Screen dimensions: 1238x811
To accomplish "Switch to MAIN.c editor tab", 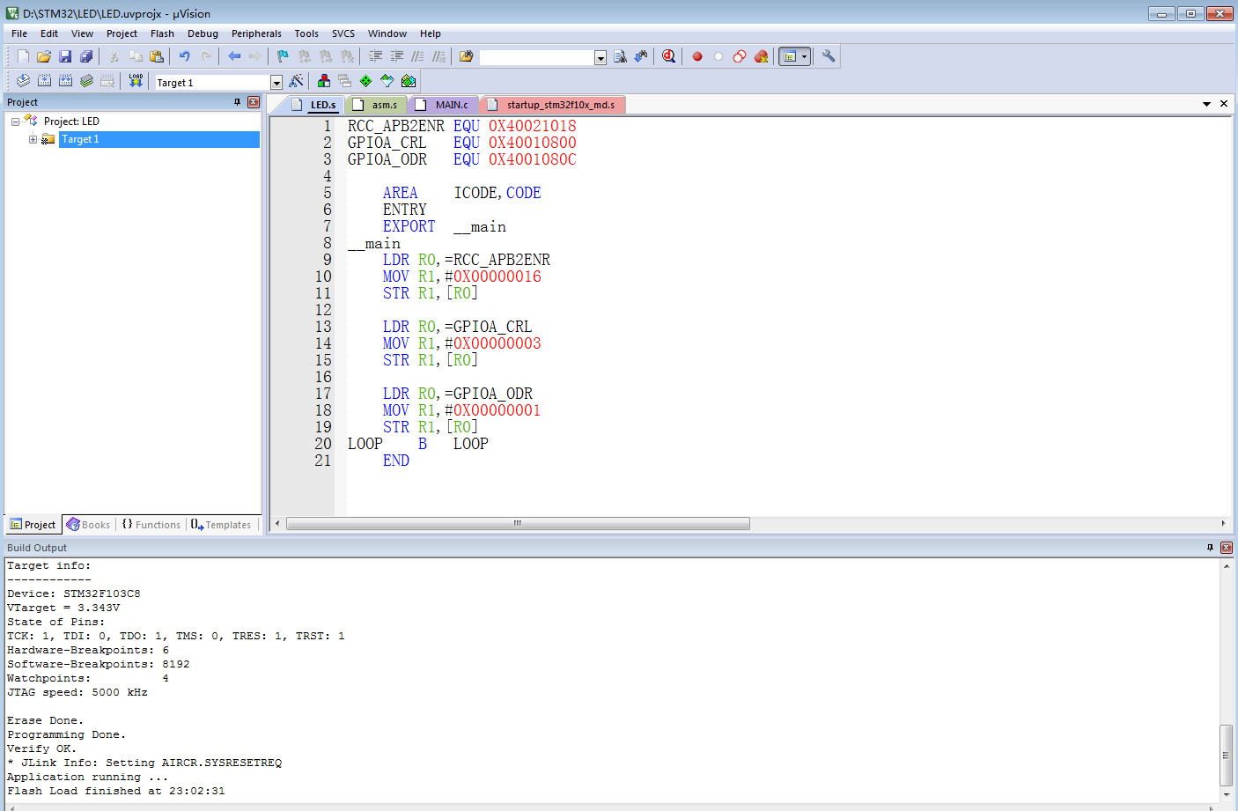I will (445, 105).
